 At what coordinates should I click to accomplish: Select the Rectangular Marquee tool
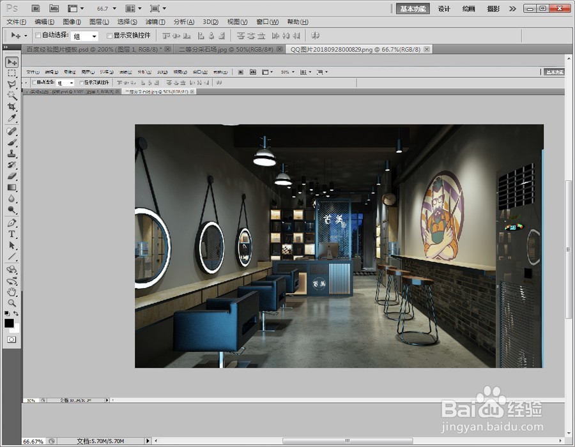click(11, 73)
